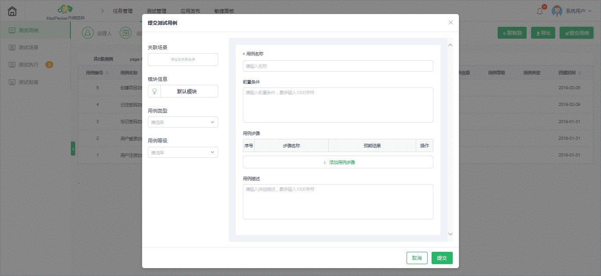Click the notification bell icon
Screen dimensions: 601x276
pos(540,11)
